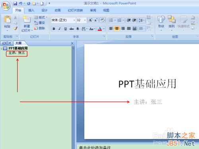
Task: Copy the selection
Action: click(x=16, y=23)
